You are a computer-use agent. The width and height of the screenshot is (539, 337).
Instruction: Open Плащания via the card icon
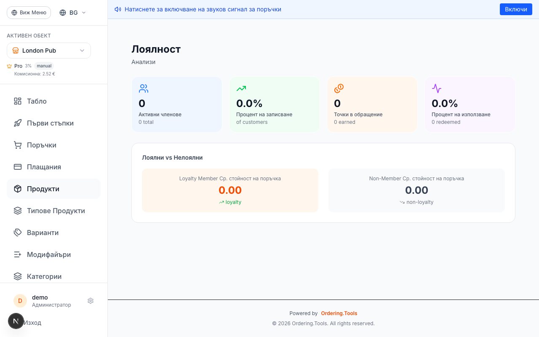click(x=17, y=167)
